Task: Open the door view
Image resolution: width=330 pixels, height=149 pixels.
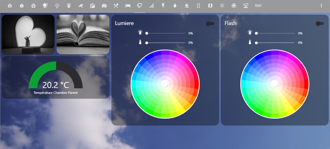Action: coord(199,6)
